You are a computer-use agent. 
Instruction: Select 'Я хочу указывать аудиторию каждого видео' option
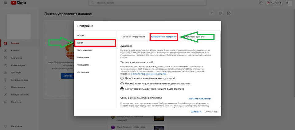(122, 89)
